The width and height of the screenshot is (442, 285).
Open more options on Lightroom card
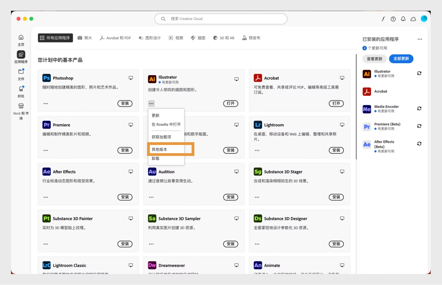(x=257, y=150)
